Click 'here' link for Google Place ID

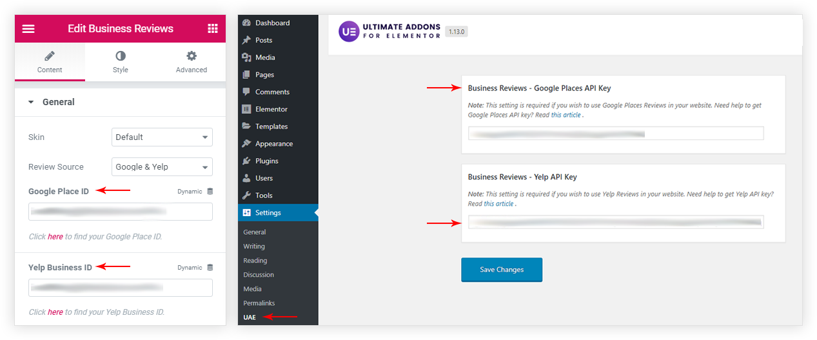pyautogui.click(x=55, y=237)
